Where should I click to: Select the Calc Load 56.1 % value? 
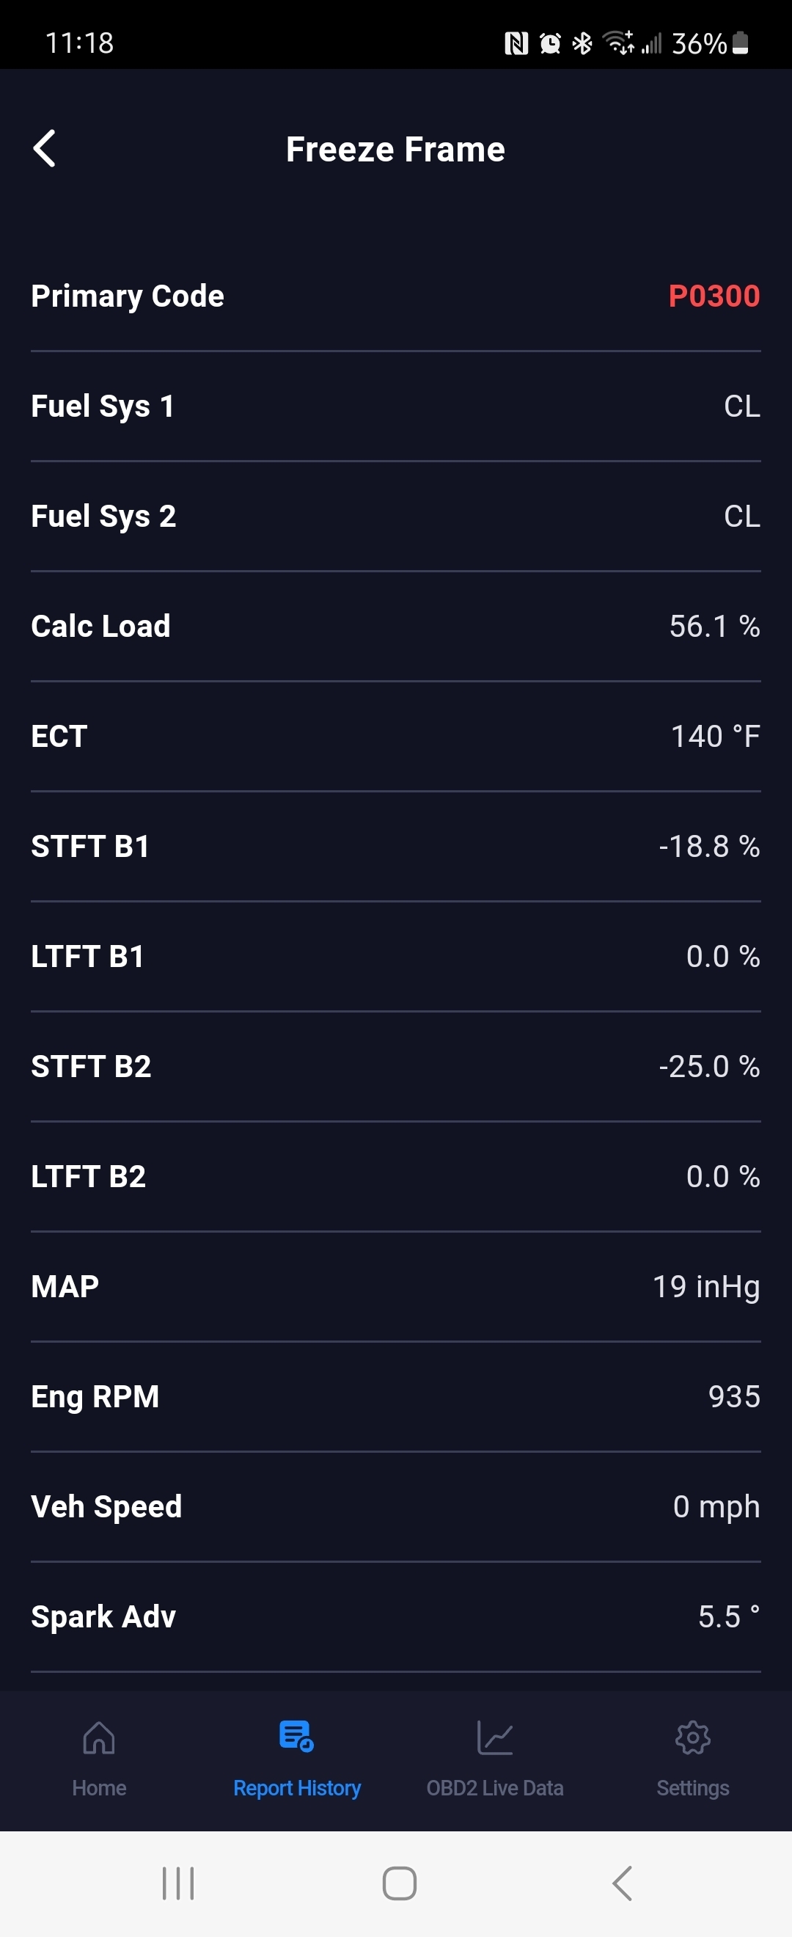[714, 627]
